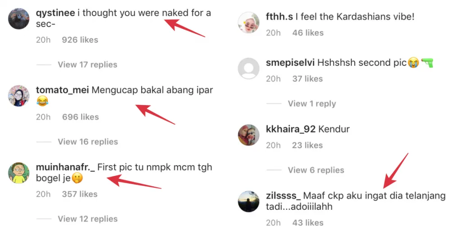Viewport: 462px width, 231px height.
Task: Expand View 16 replies under tomato_mei
Action: [x=88, y=142]
